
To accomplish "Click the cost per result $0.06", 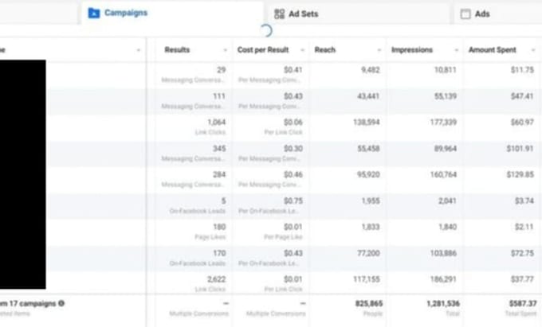I will click(293, 122).
